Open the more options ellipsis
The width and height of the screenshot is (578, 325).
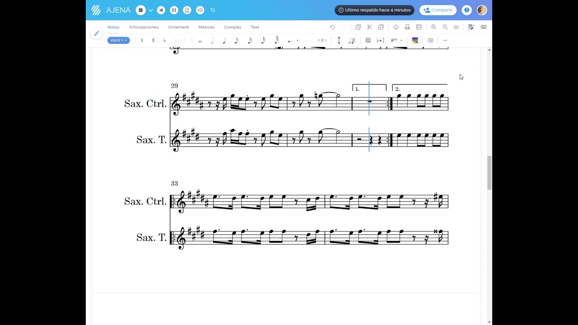445,40
